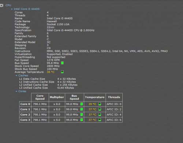Click the Average Temperature graph icon
183x143 pixels.
(62, 72)
